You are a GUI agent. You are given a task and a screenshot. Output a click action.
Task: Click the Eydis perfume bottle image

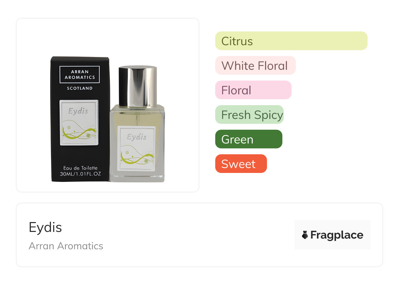[137, 124]
